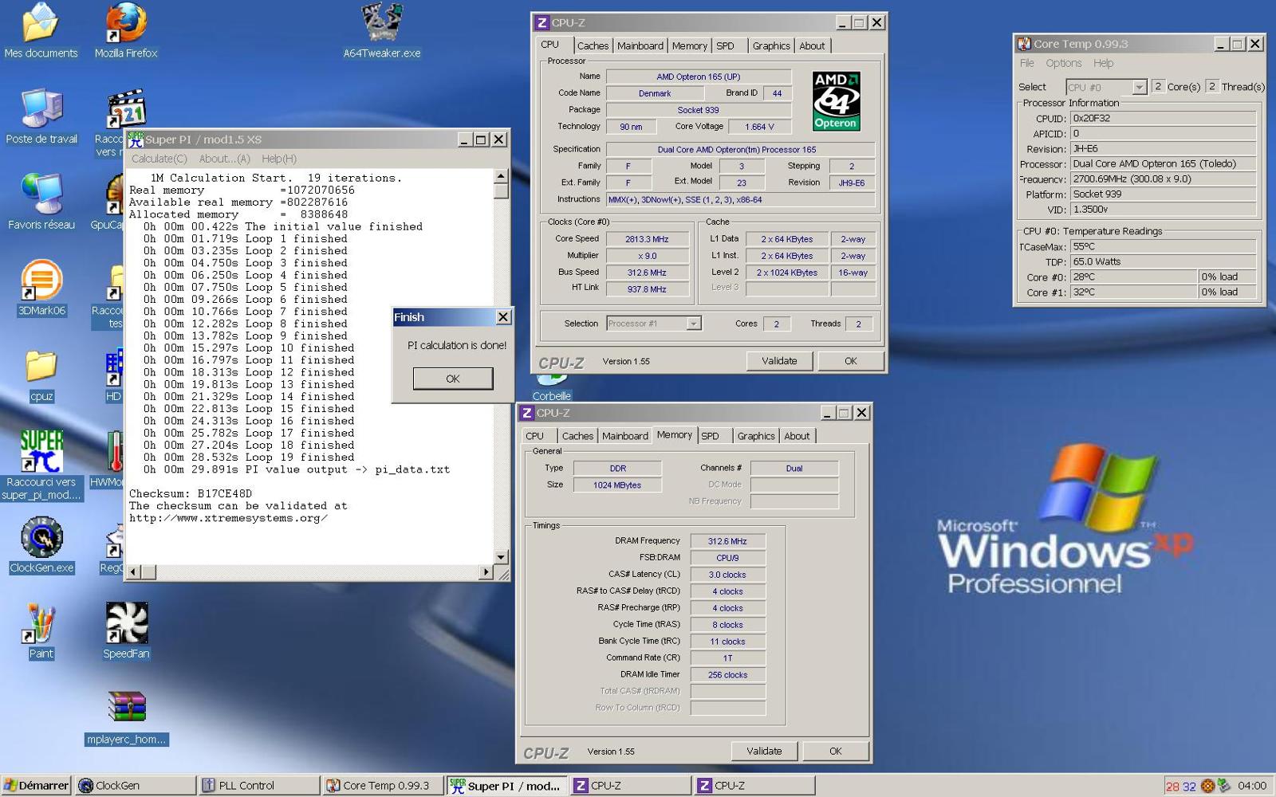
Task: Switch to Graphics tab in upper CPU-Z
Action: click(771, 46)
